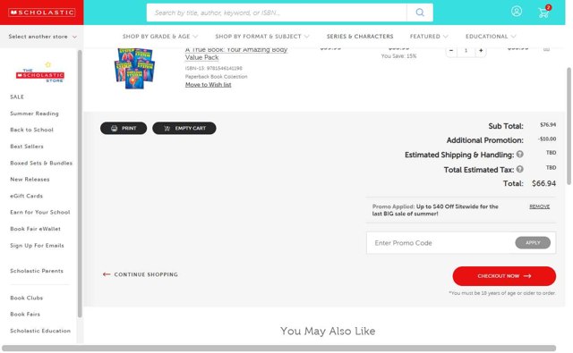The image size is (573, 353).
Task: Click the Empty Cart button
Action: (184, 128)
